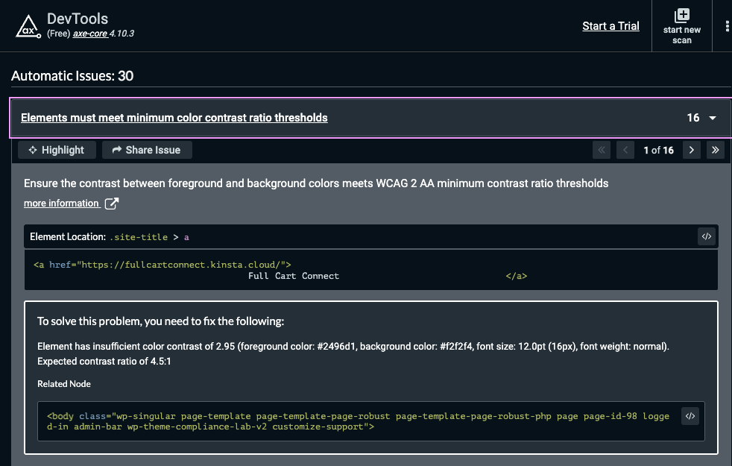
Task: Inspect the Related Node body code icon
Action: coord(690,415)
